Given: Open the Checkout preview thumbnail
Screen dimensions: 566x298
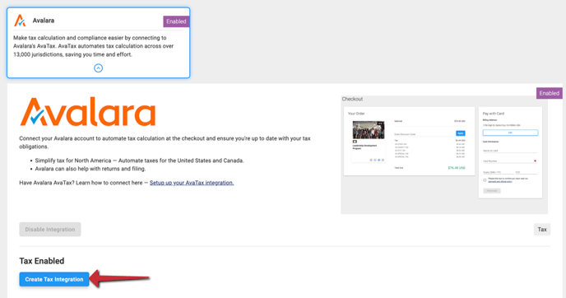Looking at the screenshot, I should point(444,155).
